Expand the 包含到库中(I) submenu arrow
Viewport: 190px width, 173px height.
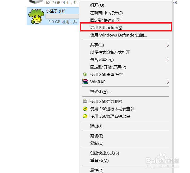[x=168, y=60]
